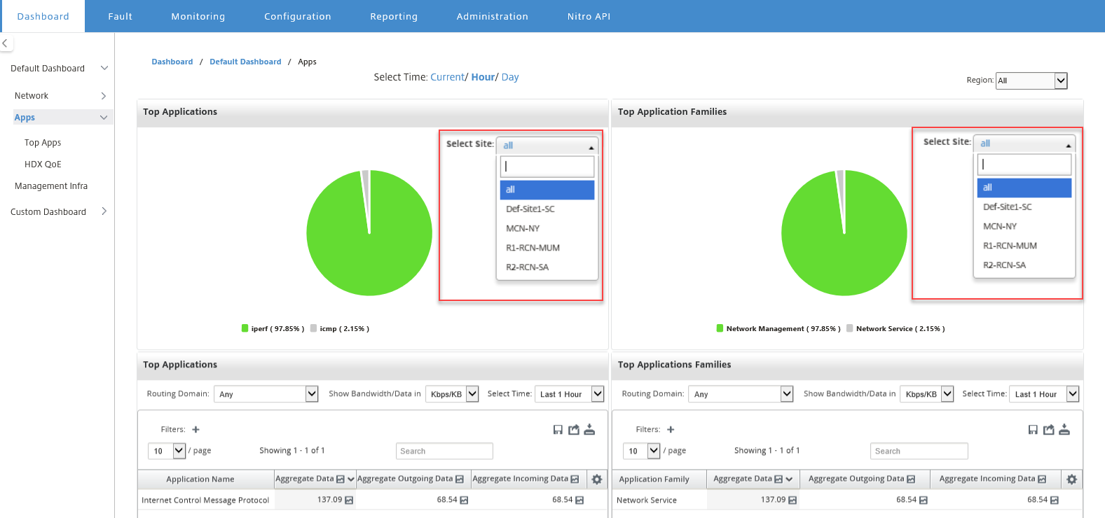Click the download icon in Top Applications Families table

[1064, 430]
